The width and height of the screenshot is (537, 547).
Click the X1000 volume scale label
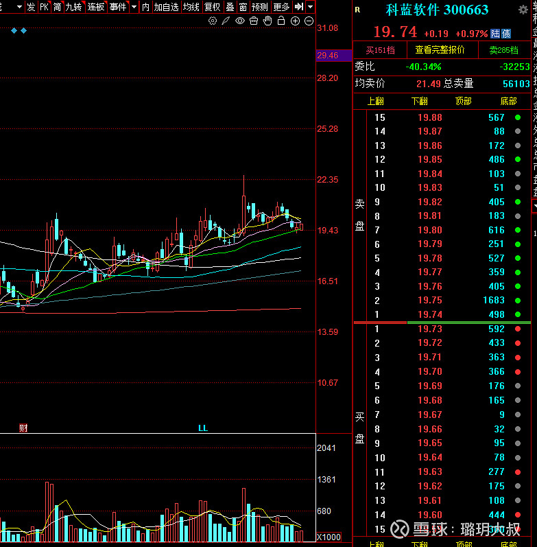(329, 537)
